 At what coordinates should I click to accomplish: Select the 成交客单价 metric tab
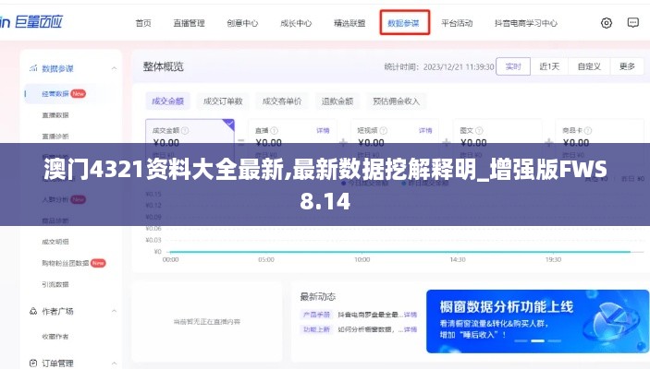tap(282, 101)
